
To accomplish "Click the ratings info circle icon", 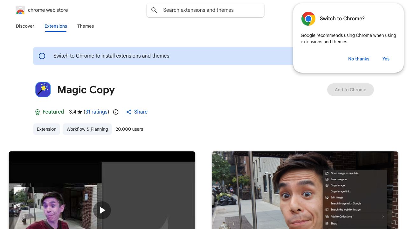I will tap(116, 112).
